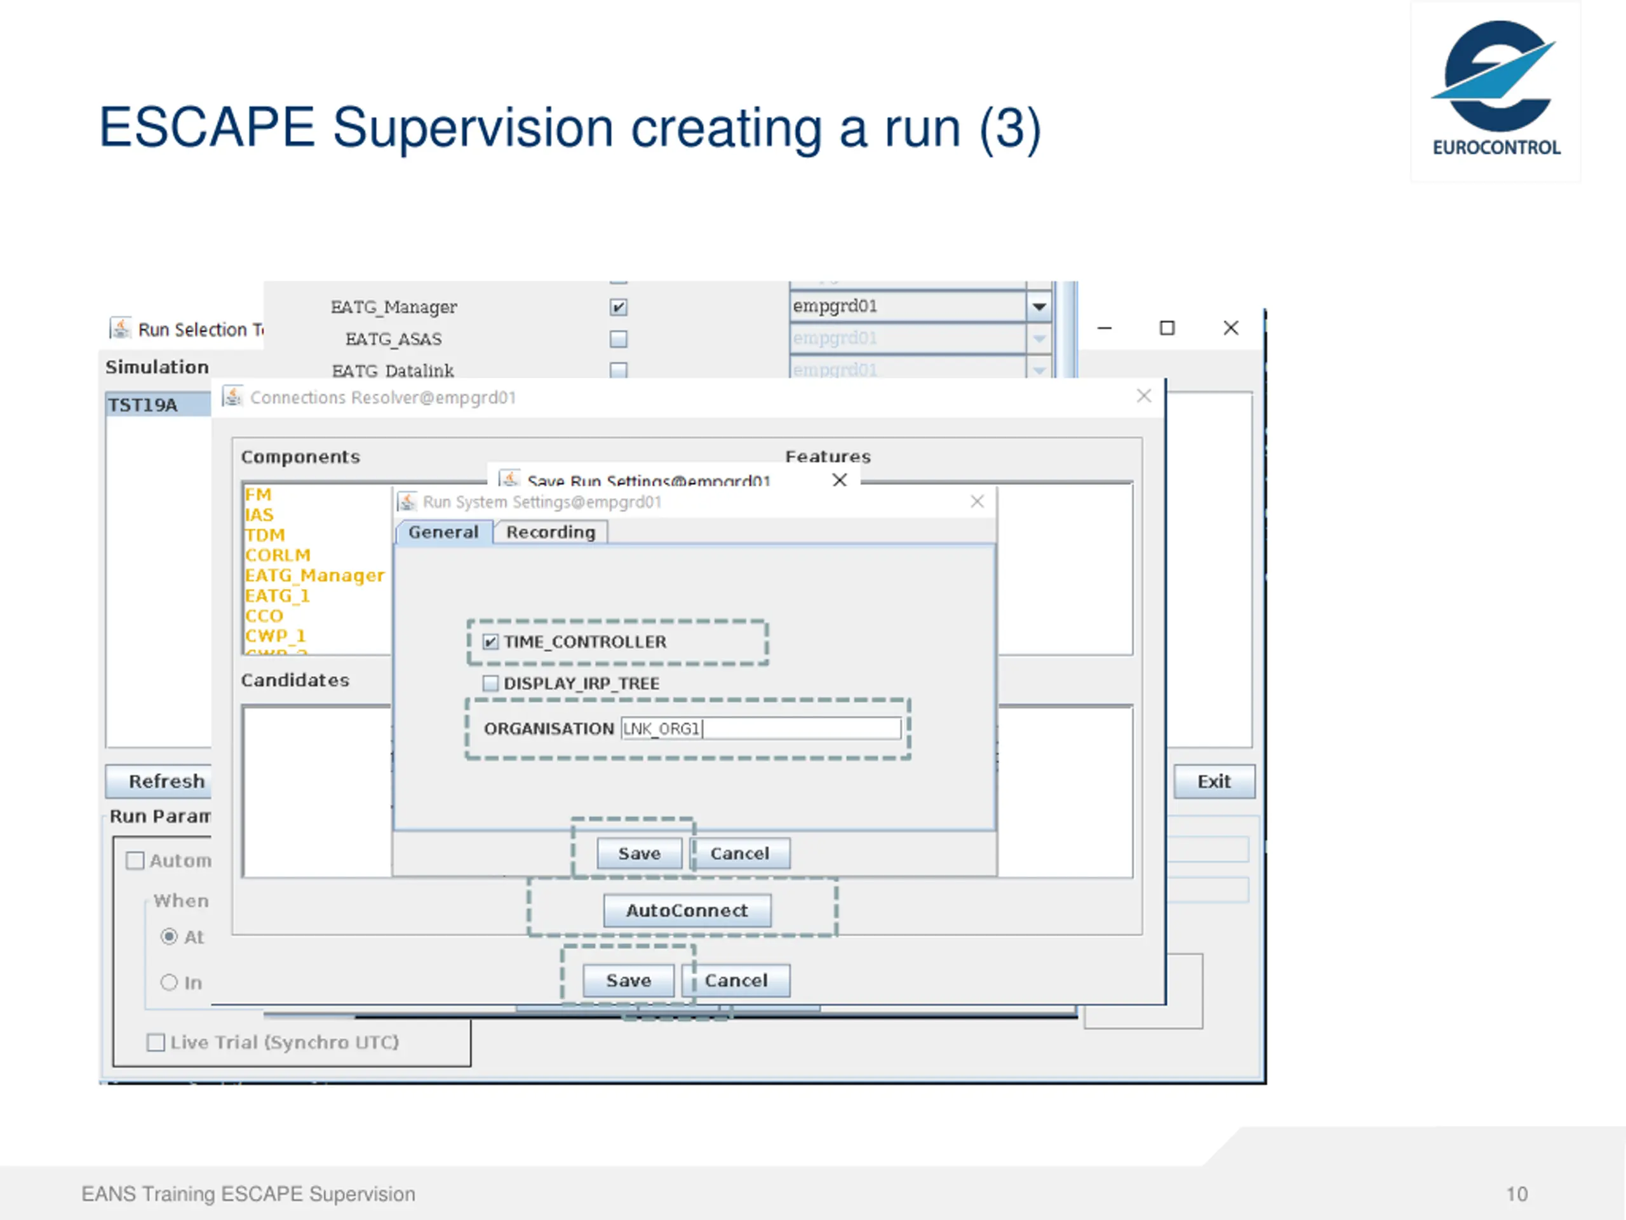Save the Run System Settings
Image resolution: width=1626 pixels, height=1220 pixels.
tap(639, 853)
